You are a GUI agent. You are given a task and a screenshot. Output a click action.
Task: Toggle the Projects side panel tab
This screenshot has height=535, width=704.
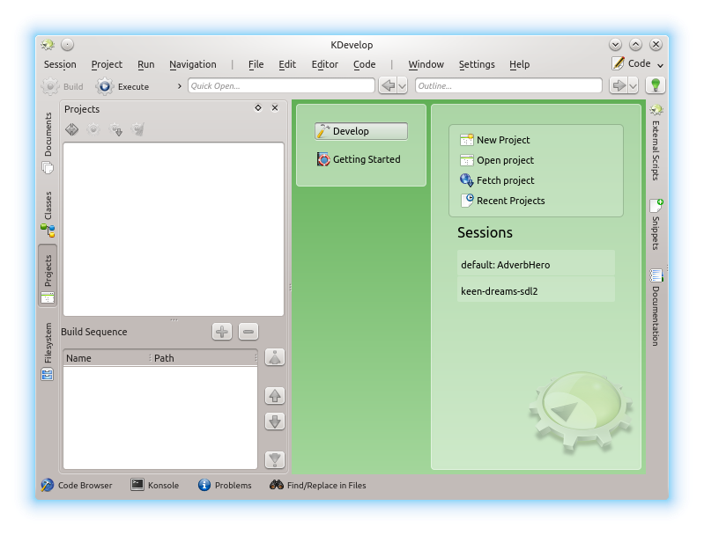pyautogui.click(x=48, y=275)
